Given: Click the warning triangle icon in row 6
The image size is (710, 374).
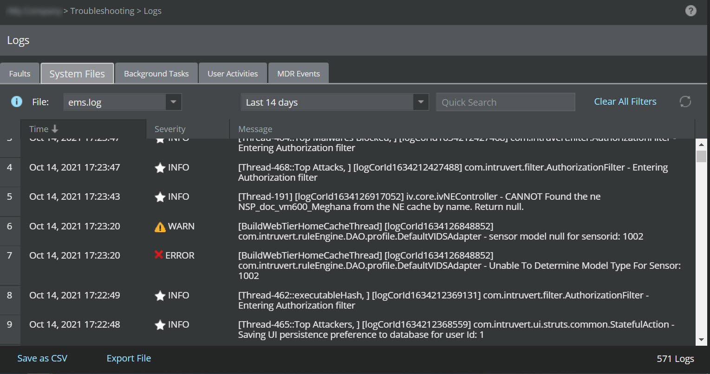Looking at the screenshot, I should 160,227.
